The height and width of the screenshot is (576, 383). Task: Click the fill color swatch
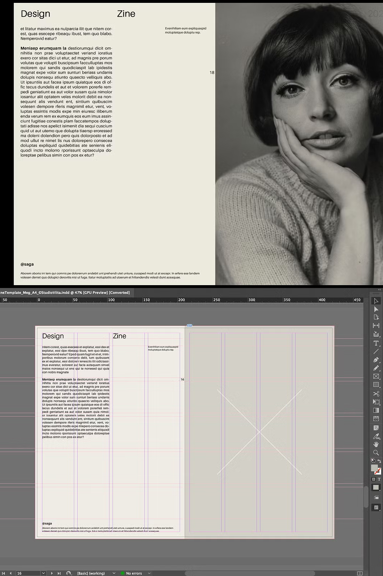pyautogui.click(x=374, y=468)
